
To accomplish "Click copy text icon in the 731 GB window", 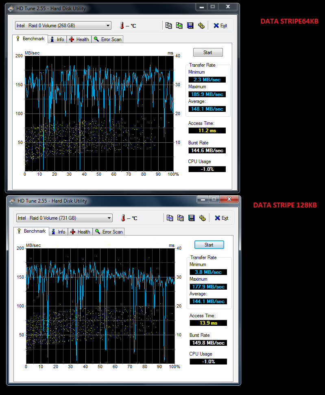I will pos(170,218).
